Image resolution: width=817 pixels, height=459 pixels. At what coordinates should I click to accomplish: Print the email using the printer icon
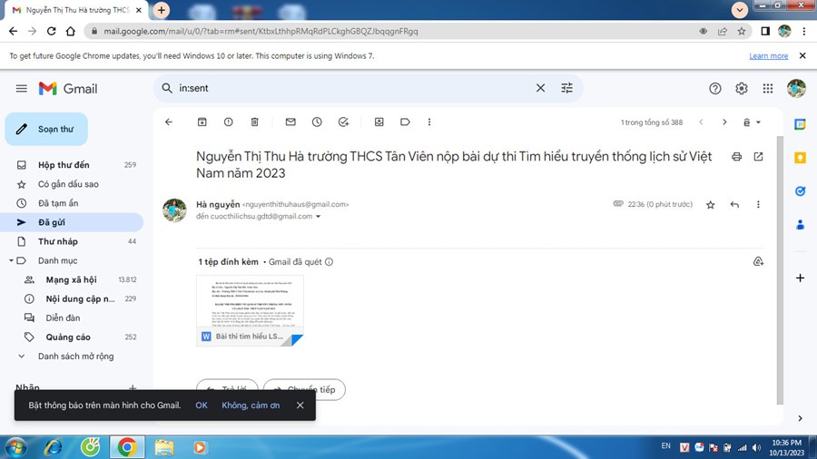pyautogui.click(x=736, y=156)
